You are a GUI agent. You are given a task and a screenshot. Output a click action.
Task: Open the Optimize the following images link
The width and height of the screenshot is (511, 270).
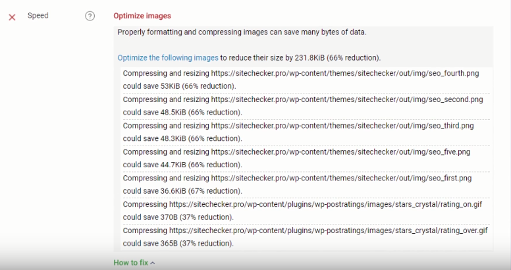(x=168, y=58)
